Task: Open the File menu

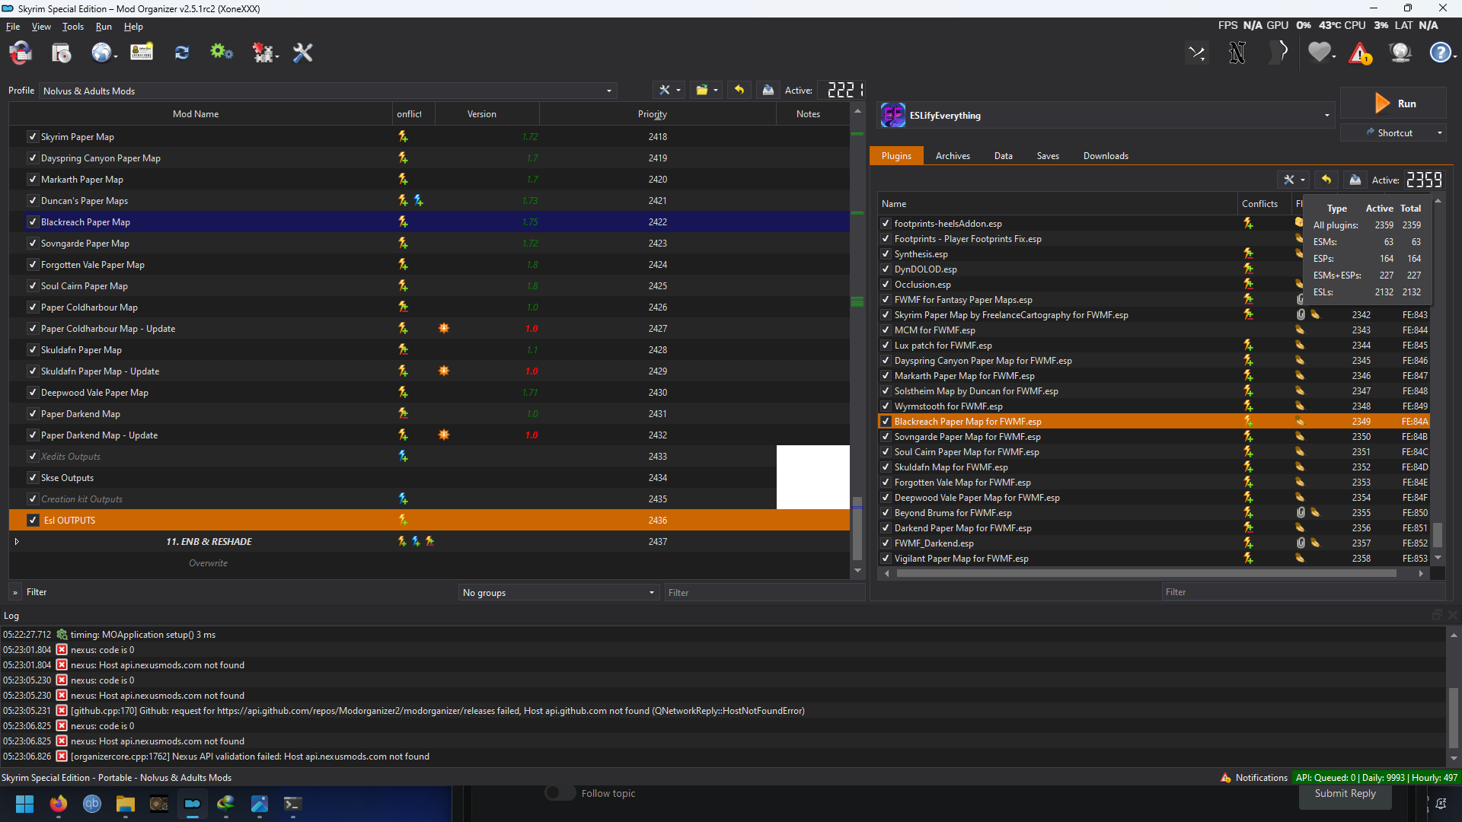Action: (13, 27)
